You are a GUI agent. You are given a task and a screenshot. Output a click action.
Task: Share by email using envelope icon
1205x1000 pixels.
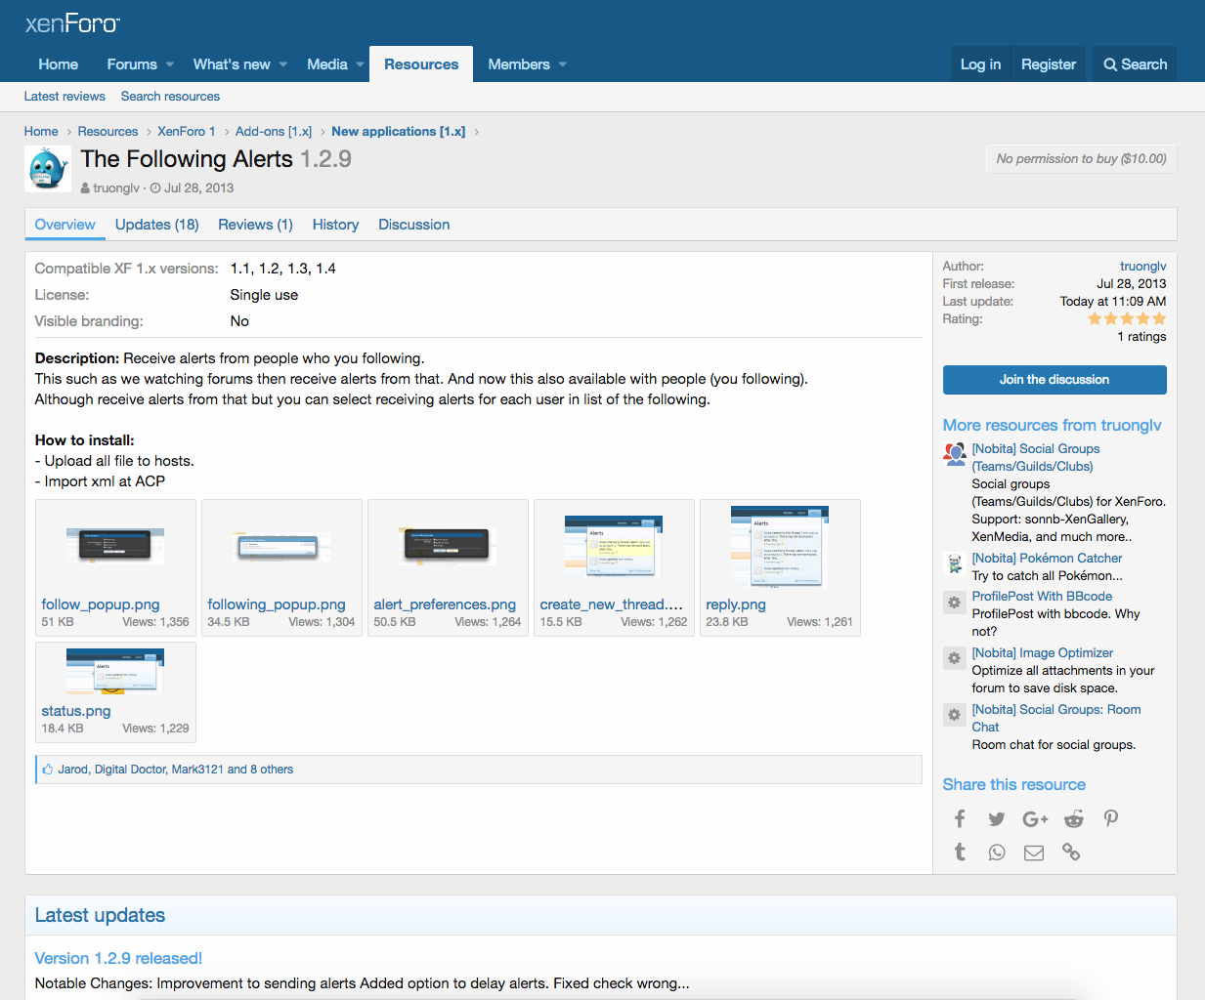tap(1033, 853)
